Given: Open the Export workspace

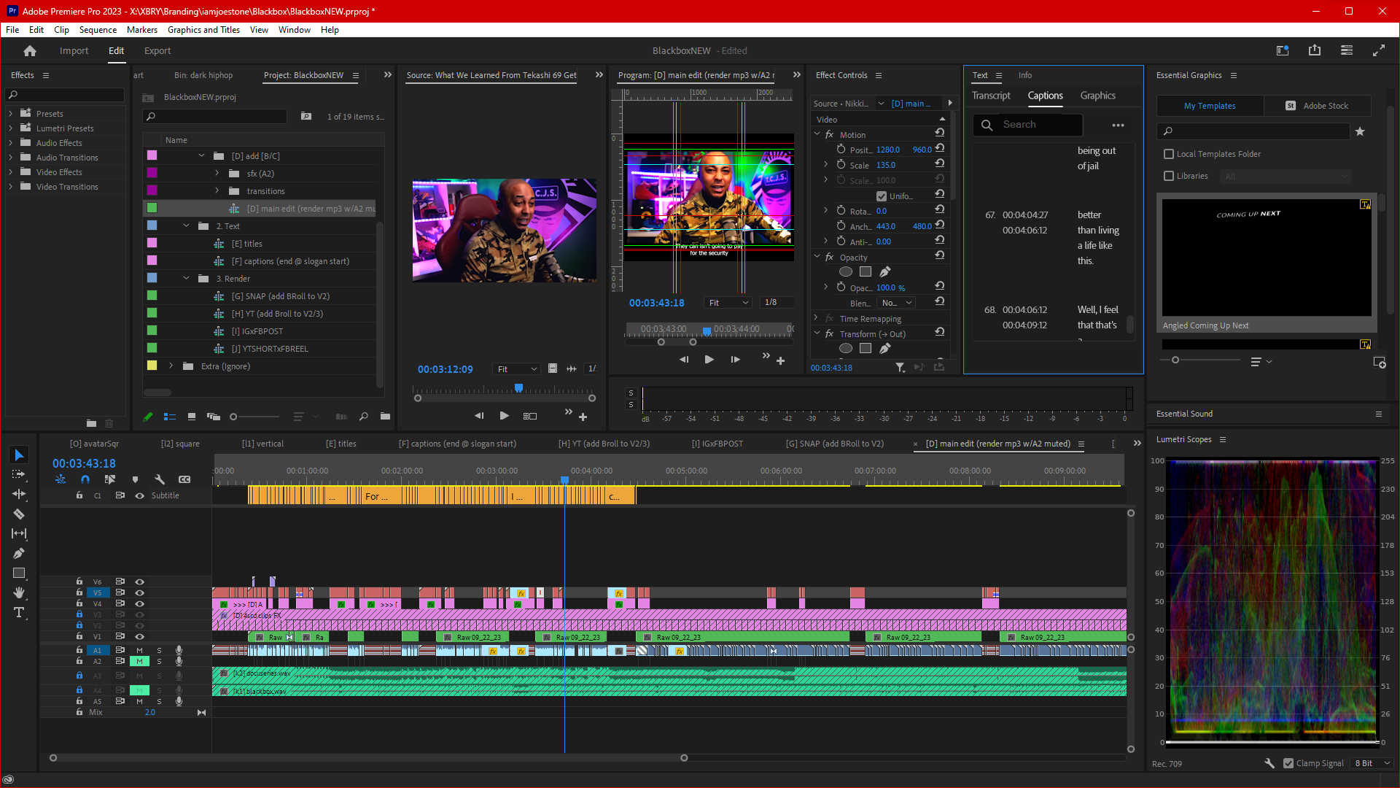Looking at the screenshot, I should [157, 51].
